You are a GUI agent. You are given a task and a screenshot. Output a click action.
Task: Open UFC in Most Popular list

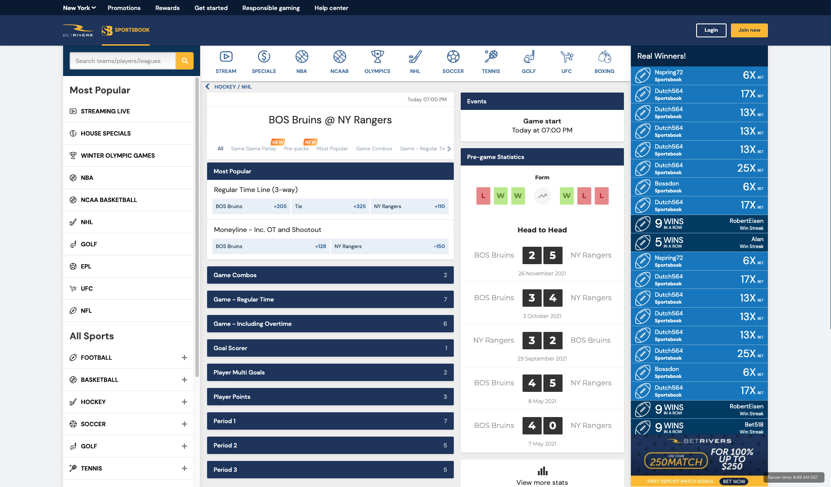pyautogui.click(x=128, y=288)
